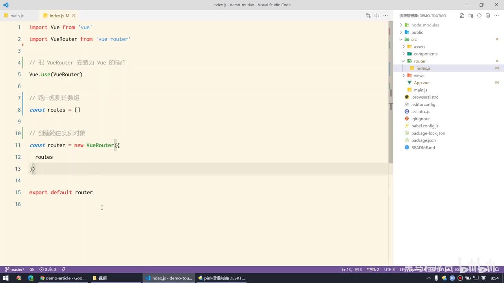Refresh the explorer file tree
The image size is (504, 283).
(479, 16)
